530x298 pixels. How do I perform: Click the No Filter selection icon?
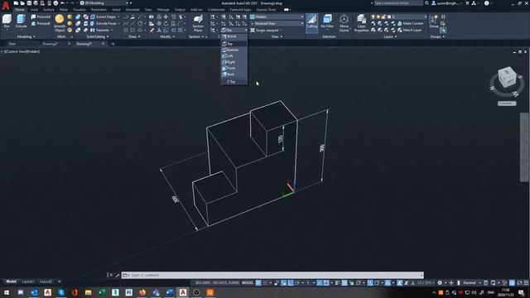click(327, 22)
